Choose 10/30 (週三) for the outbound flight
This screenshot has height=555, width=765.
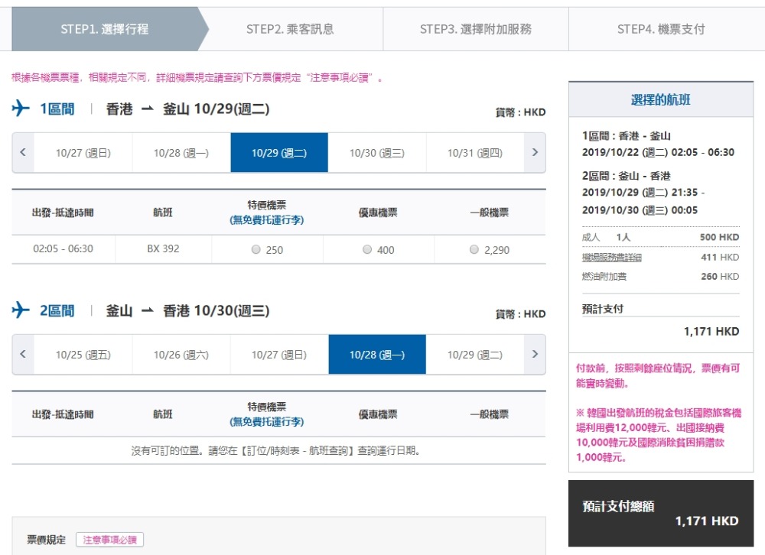[377, 153]
